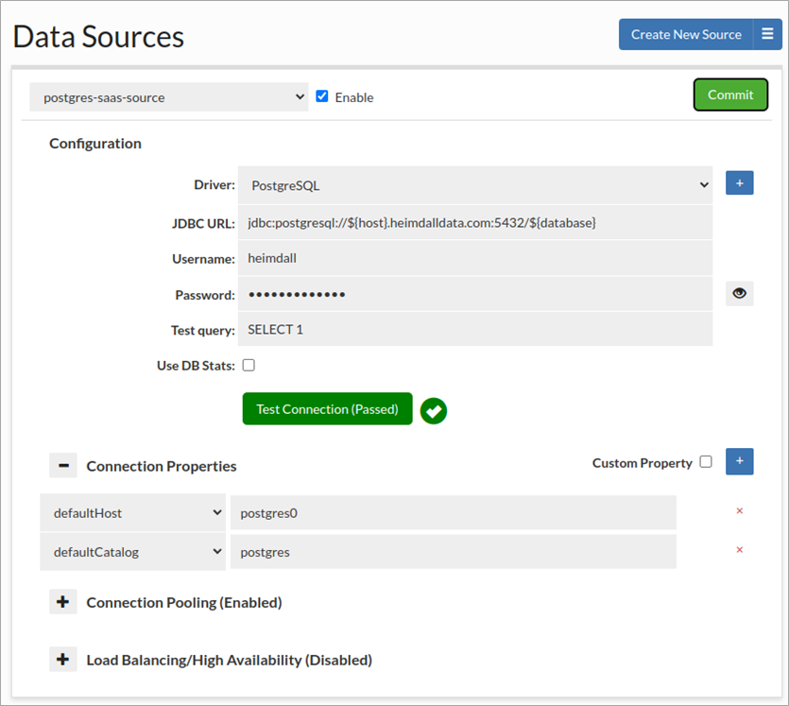This screenshot has height=706, width=789.
Task: Add a connection property via the plus icon
Action: pyautogui.click(x=740, y=461)
